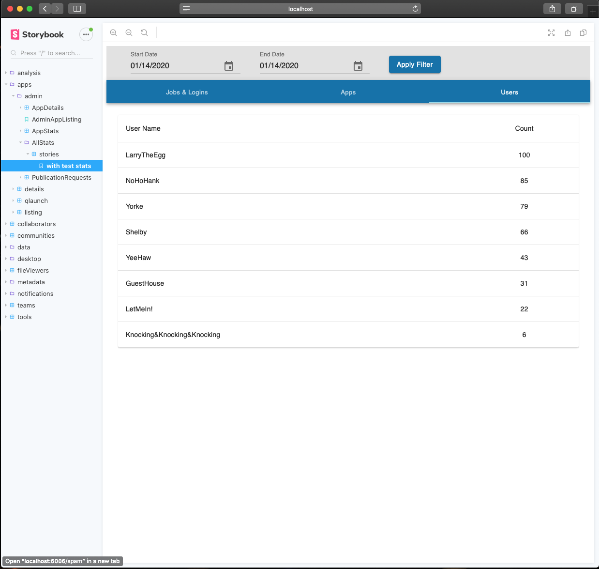
Task: Open the Storybook settings menu
Action: pyautogui.click(x=86, y=34)
